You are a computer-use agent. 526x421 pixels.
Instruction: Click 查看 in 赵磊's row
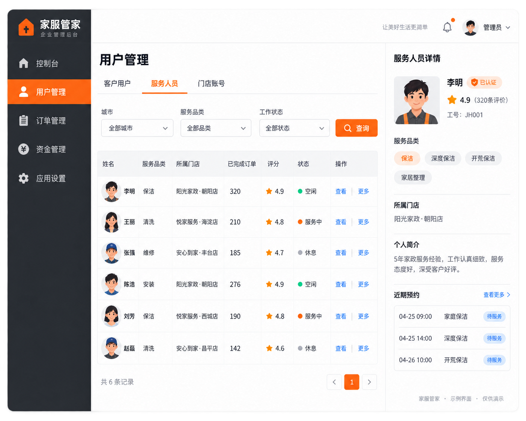coord(341,349)
